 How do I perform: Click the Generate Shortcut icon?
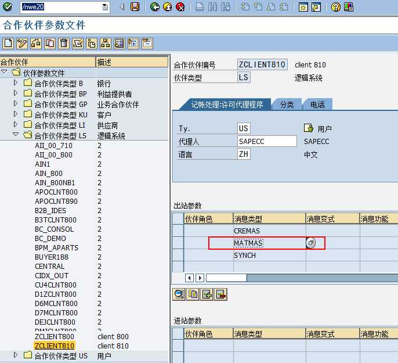316,7
